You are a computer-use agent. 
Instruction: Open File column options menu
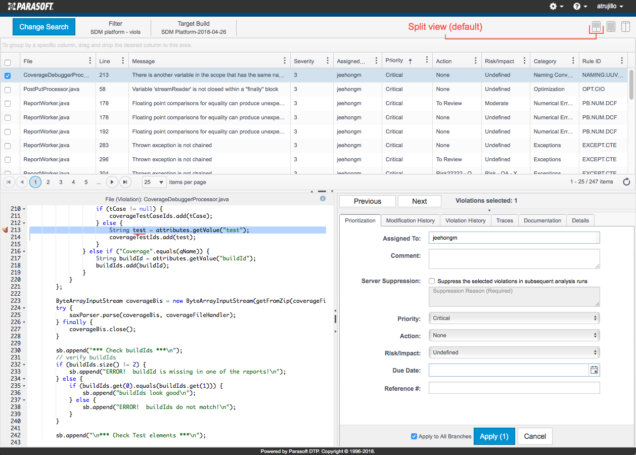click(90, 61)
